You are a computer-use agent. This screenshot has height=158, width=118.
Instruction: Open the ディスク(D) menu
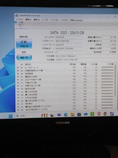[54, 20]
